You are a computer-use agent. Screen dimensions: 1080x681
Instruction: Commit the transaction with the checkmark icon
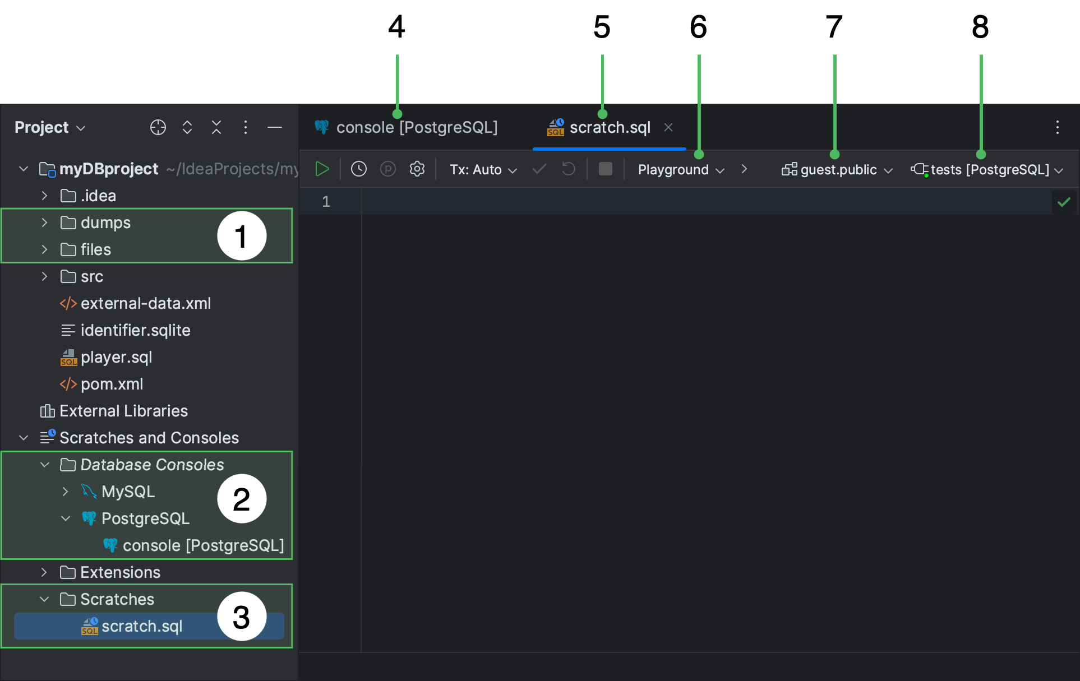coord(538,169)
